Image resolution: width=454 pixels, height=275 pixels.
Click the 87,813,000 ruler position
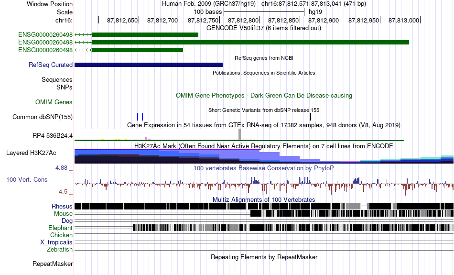(x=404, y=20)
